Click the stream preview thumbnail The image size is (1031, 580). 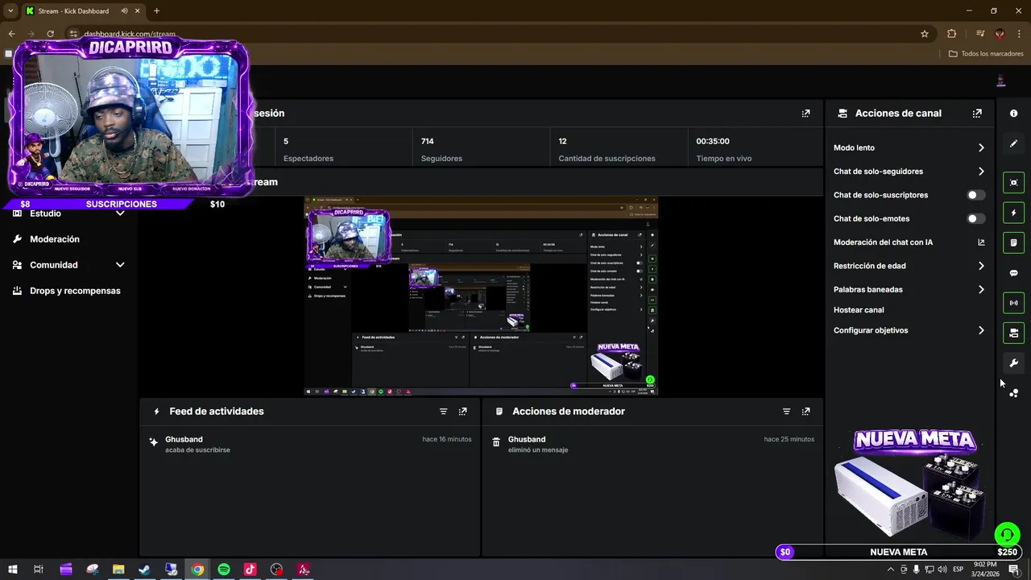click(481, 296)
